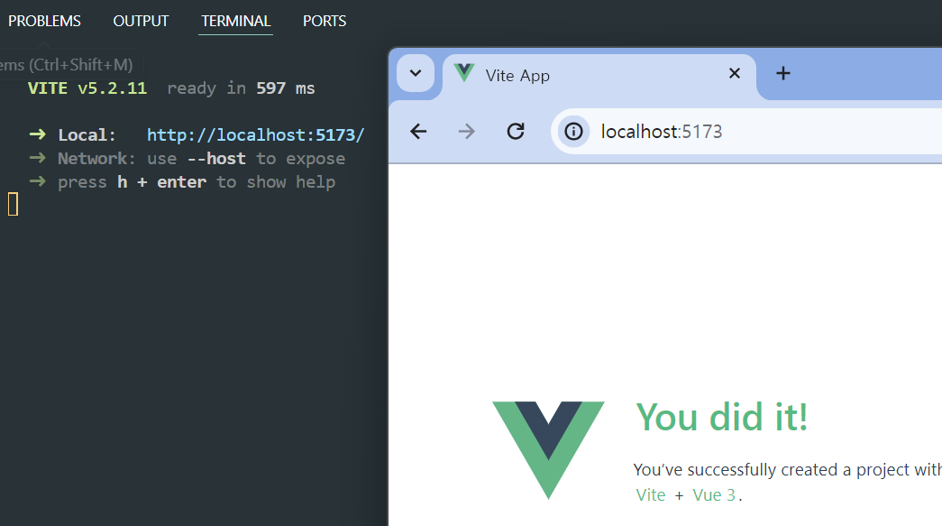Close the Vite App tab
942x526 pixels.
734,73
